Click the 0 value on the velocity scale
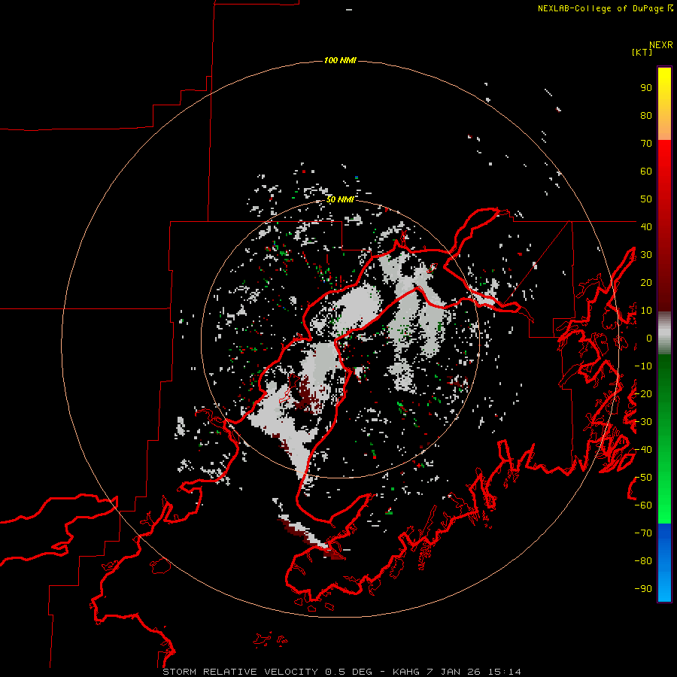This screenshot has height=677, width=677. point(649,338)
